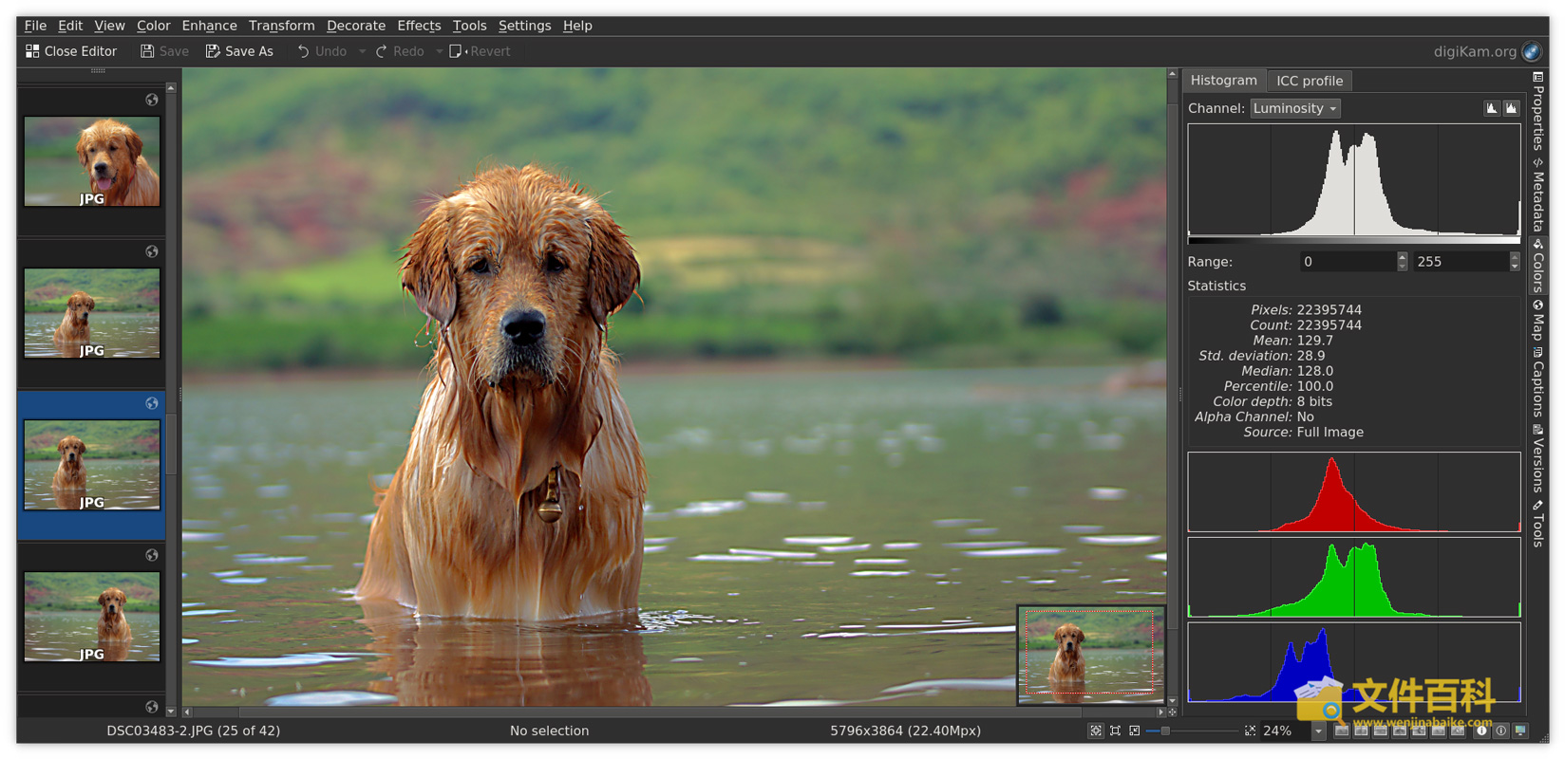Click the second preview mode icon
The image size is (1565, 759).
[x=1361, y=731]
